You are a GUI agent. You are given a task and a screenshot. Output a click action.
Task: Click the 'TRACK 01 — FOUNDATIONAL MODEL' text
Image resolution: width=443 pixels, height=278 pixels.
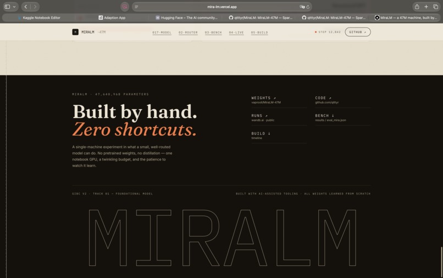(x=123, y=194)
